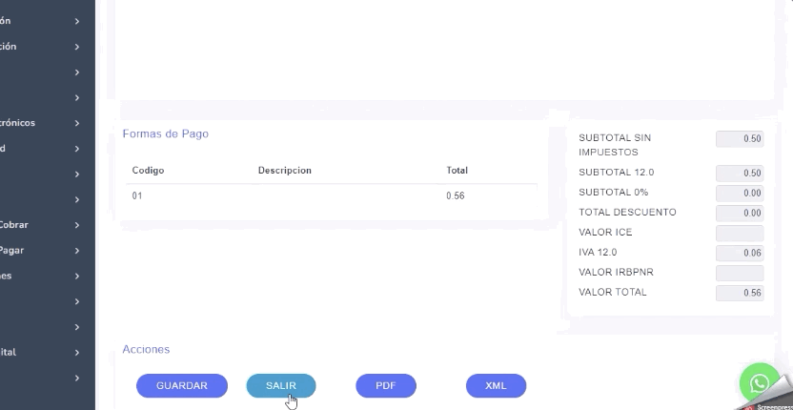Click the GUARDAR button
793x410 pixels.
point(182,386)
